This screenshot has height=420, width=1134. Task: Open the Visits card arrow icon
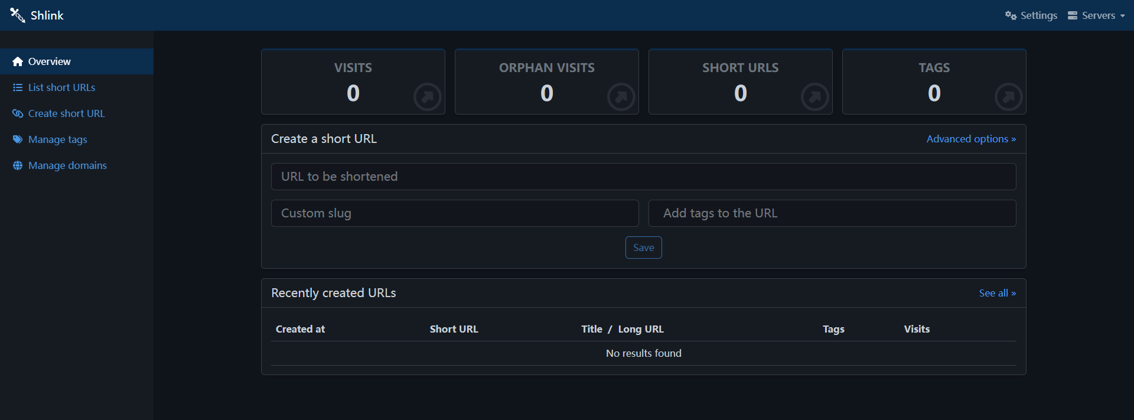tap(428, 97)
